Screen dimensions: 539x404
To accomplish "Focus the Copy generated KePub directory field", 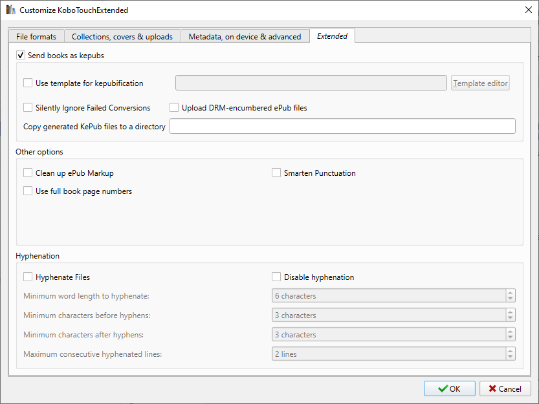I will click(x=342, y=126).
